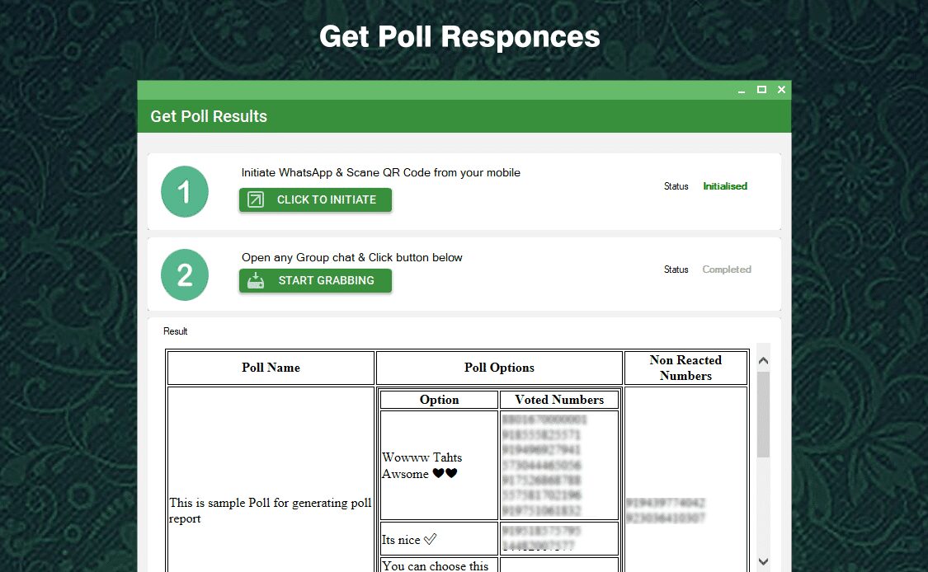Click the check mark beside Its nice
The width and height of the screenshot is (928, 572).
[x=430, y=540]
